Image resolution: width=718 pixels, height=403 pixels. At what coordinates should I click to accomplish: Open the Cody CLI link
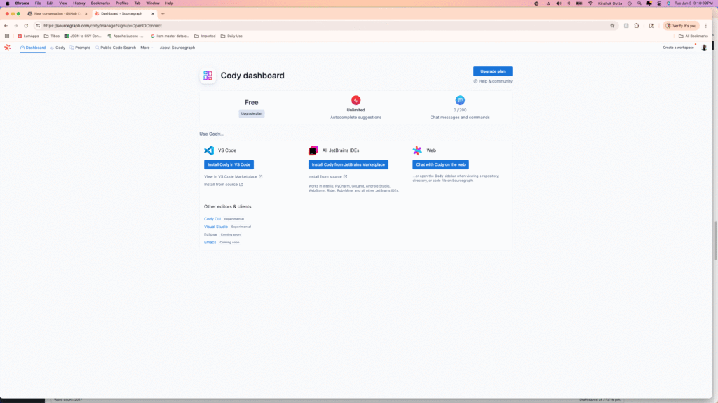coord(212,219)
